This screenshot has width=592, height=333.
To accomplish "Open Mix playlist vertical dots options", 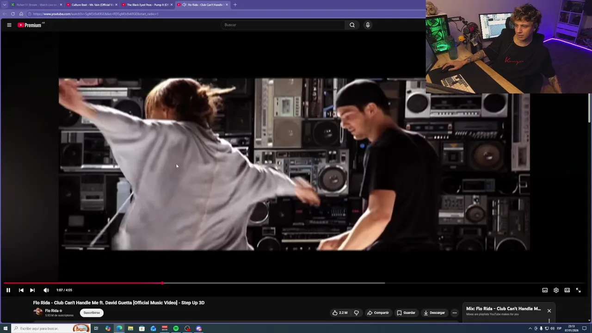I will click(549, 321).
